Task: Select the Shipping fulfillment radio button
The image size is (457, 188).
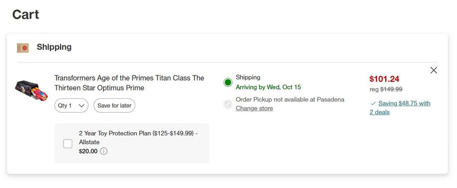Action: 228,82
